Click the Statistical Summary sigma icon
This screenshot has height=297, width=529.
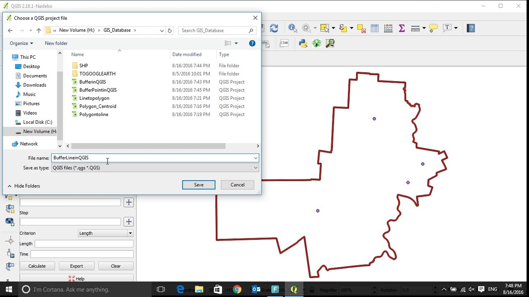pyautogui.click(x=401, y=28)
